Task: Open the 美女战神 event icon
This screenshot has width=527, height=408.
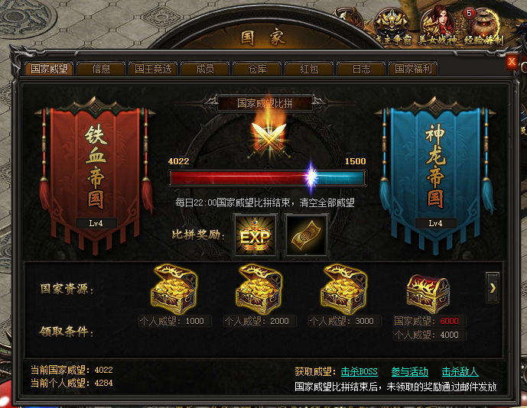Action: click(x=438, y=27)
